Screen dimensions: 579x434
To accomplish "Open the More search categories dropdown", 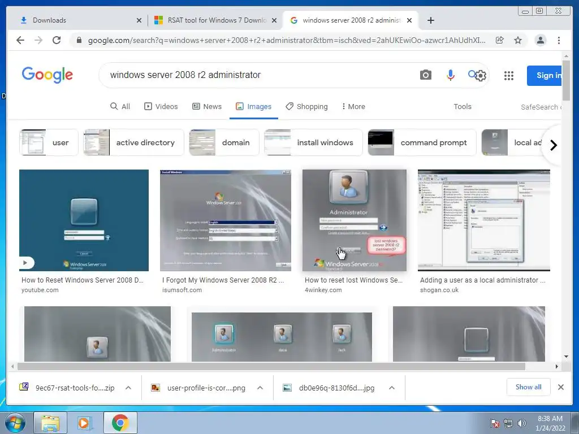I will [x=353, y=106].
